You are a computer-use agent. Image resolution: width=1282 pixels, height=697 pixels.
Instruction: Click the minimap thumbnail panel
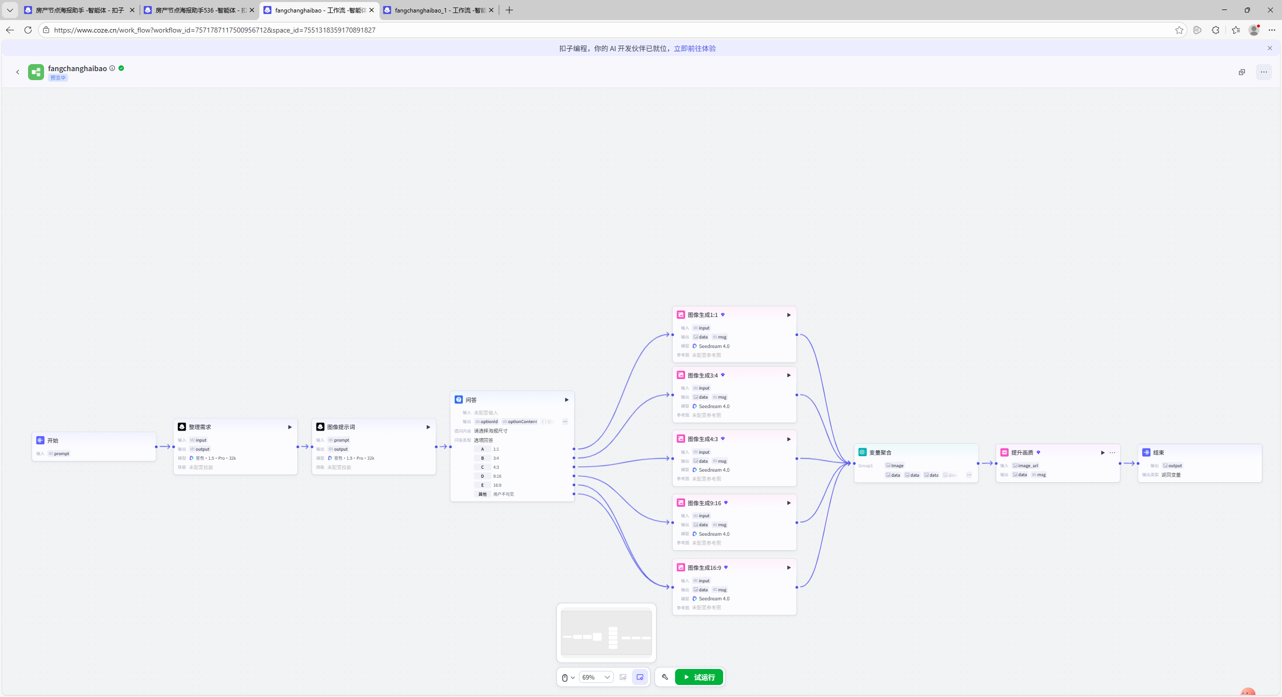tap(606, 632)
